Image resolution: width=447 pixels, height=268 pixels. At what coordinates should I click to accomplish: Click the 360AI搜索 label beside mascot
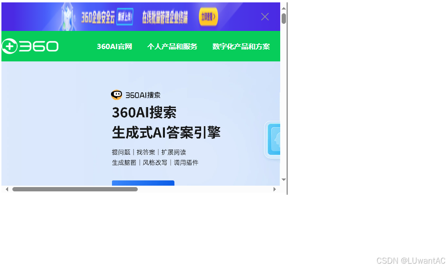coord(143,95)
